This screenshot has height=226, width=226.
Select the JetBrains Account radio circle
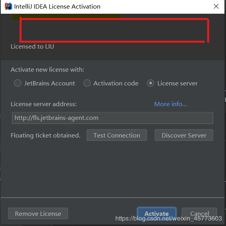click(18, 83)
